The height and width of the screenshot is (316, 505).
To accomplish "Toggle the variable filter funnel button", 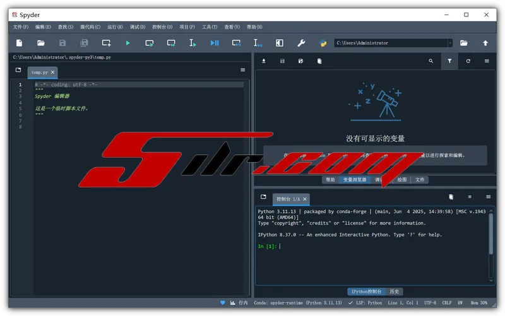I will [x=449, y=61].
